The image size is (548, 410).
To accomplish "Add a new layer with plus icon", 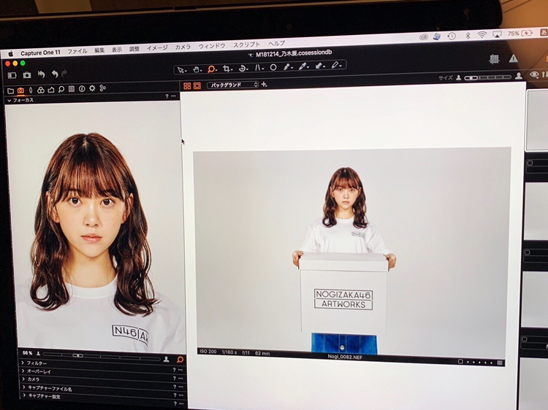I will 265,84.
